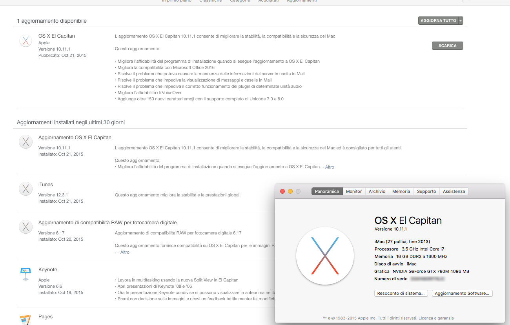Click the 'Disco di avvio iMac' line
This screenshot has width=510, height=325.
(395, 264)
